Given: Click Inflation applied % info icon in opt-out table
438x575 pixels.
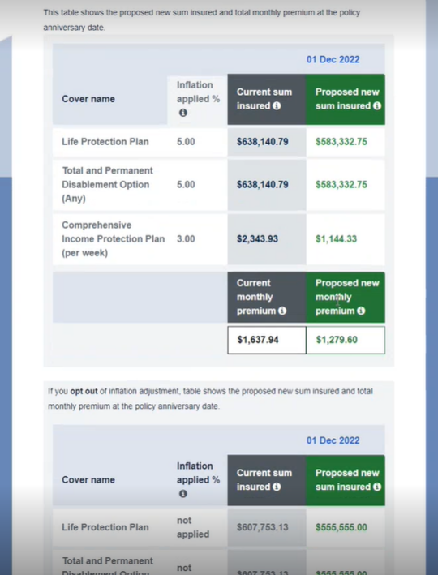Looking at the screenshot, I should tap(183, 494).
